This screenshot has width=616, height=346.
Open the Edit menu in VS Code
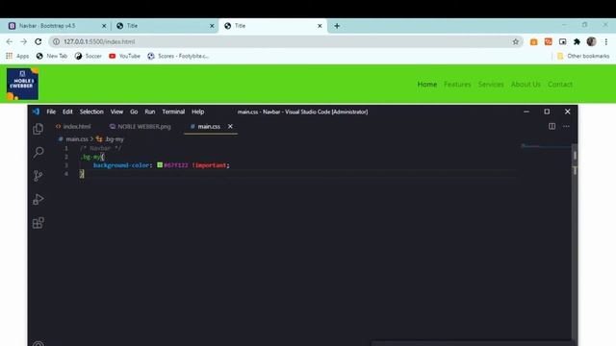67,111
